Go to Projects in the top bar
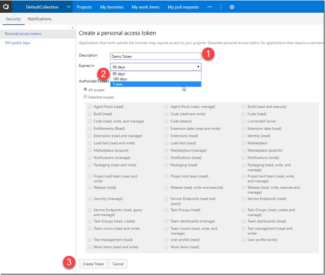Viewport: 325px width, 275px height. coord(84,7)
